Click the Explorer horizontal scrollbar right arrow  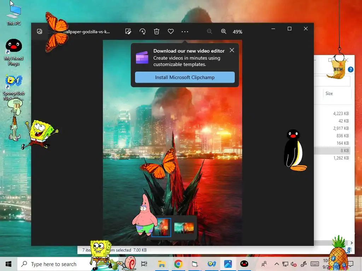352,243
